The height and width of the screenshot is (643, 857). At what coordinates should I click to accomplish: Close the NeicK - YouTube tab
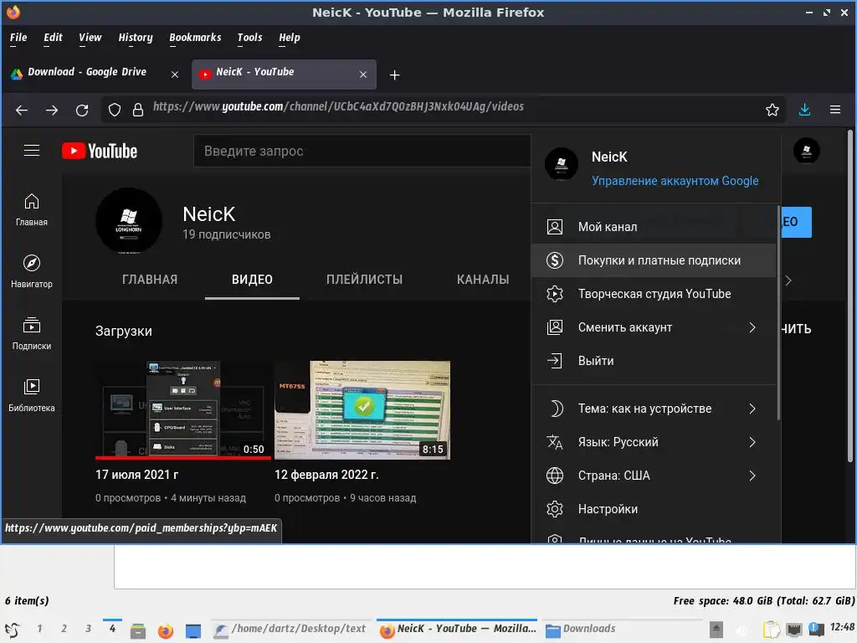click(363, 75)
